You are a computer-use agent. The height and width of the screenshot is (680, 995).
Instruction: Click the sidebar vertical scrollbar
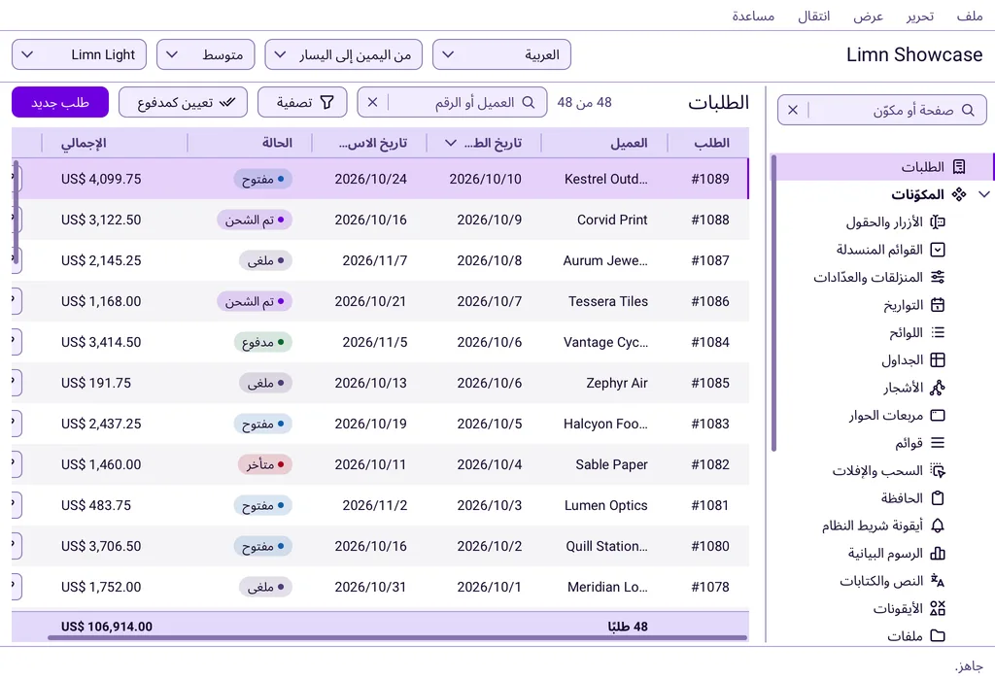[x=773, y=304]
